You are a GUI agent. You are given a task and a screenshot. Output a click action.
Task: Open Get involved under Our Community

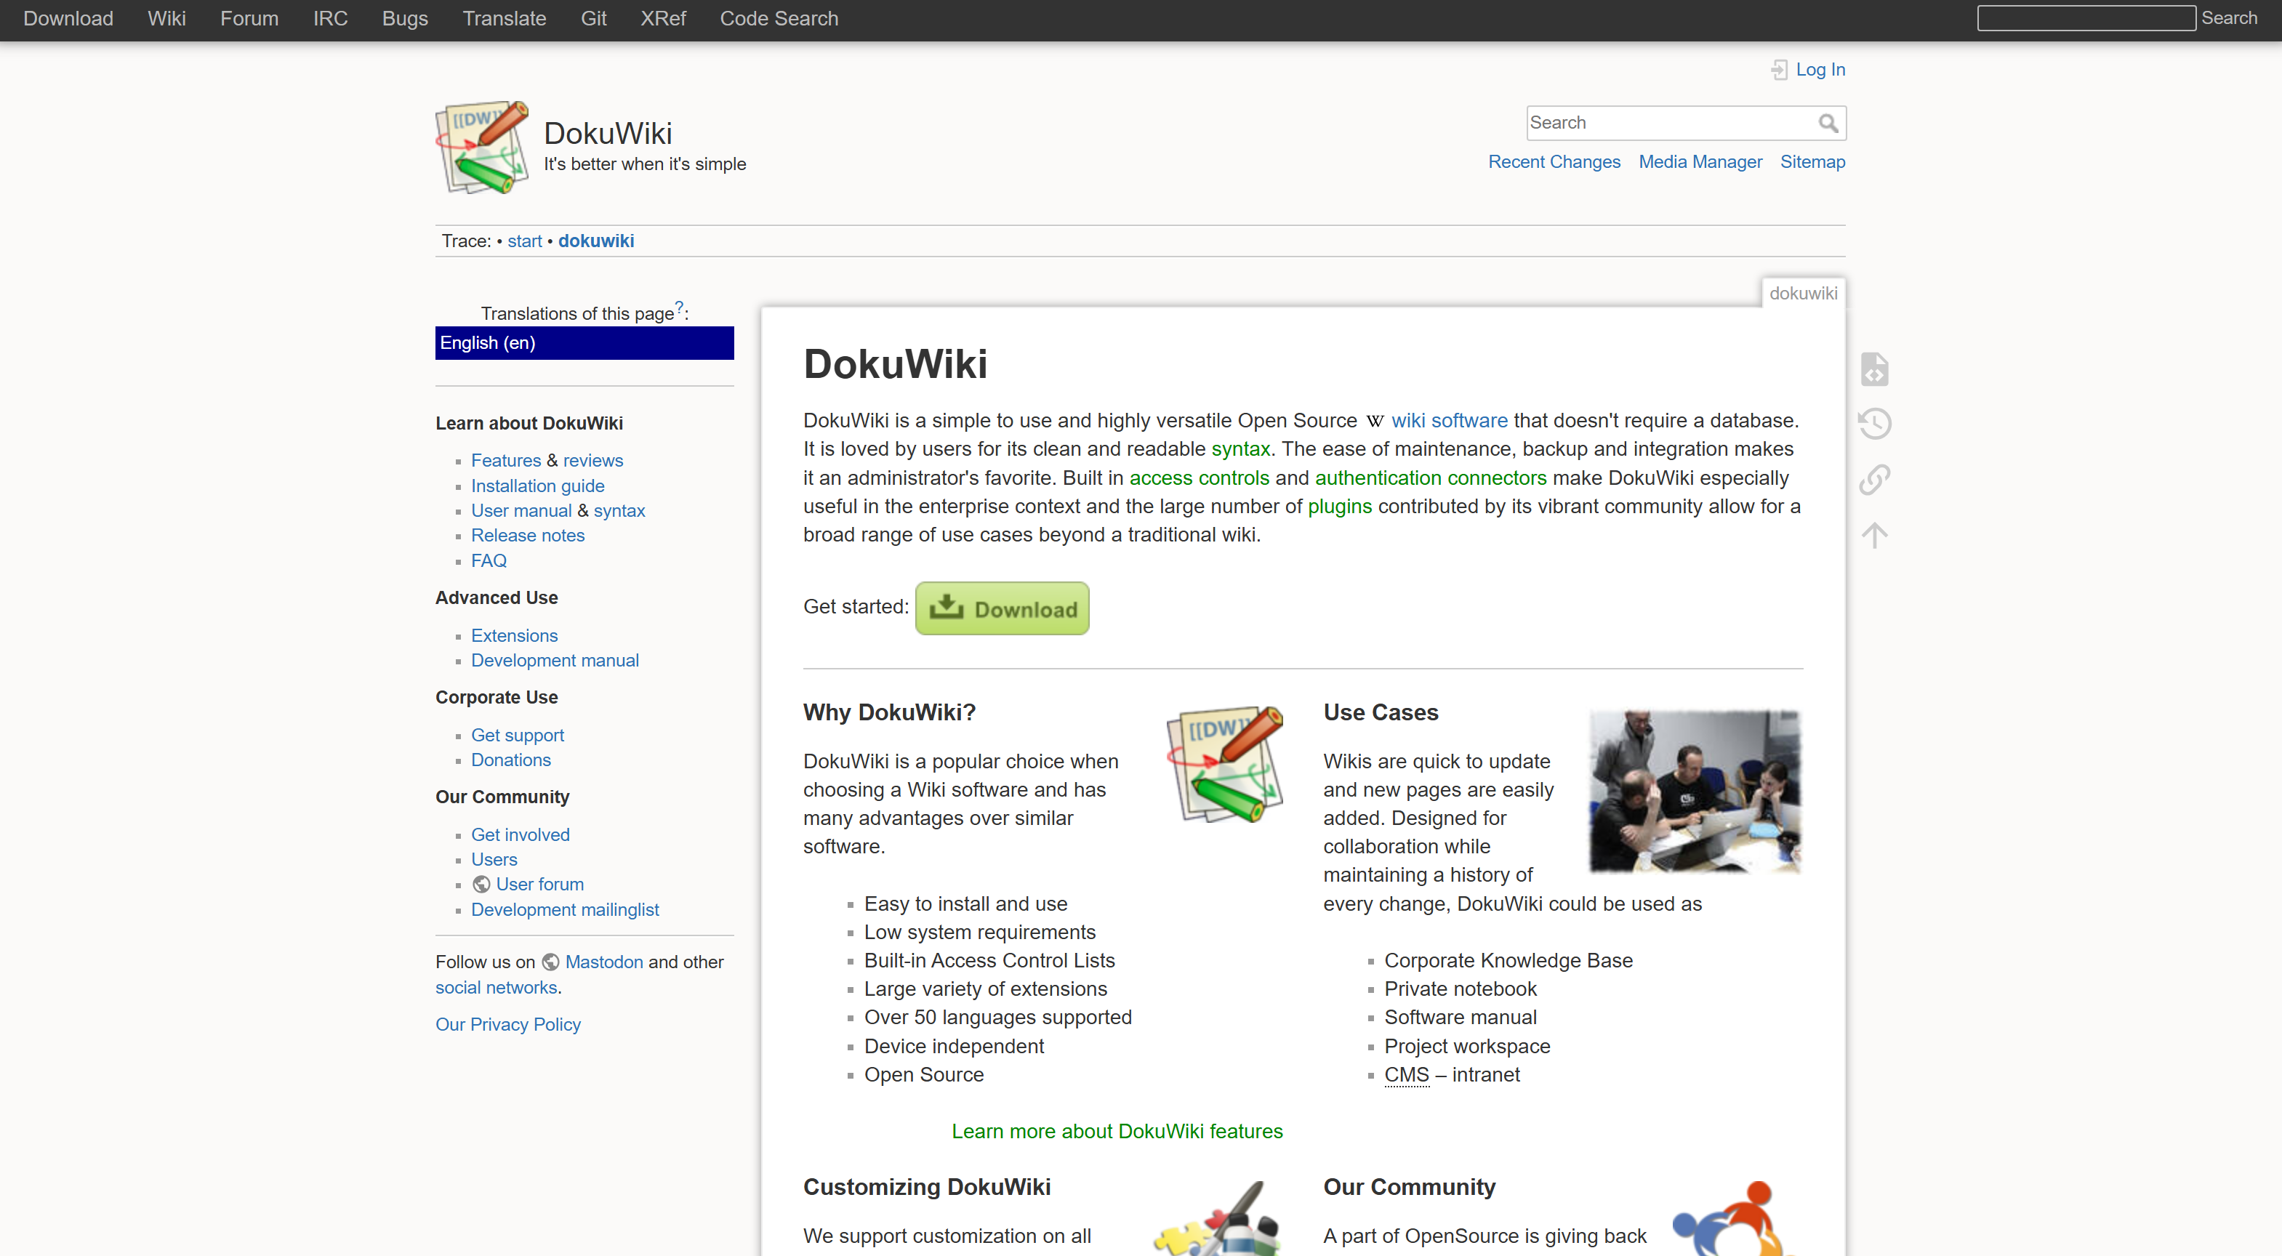coord(520,835)
